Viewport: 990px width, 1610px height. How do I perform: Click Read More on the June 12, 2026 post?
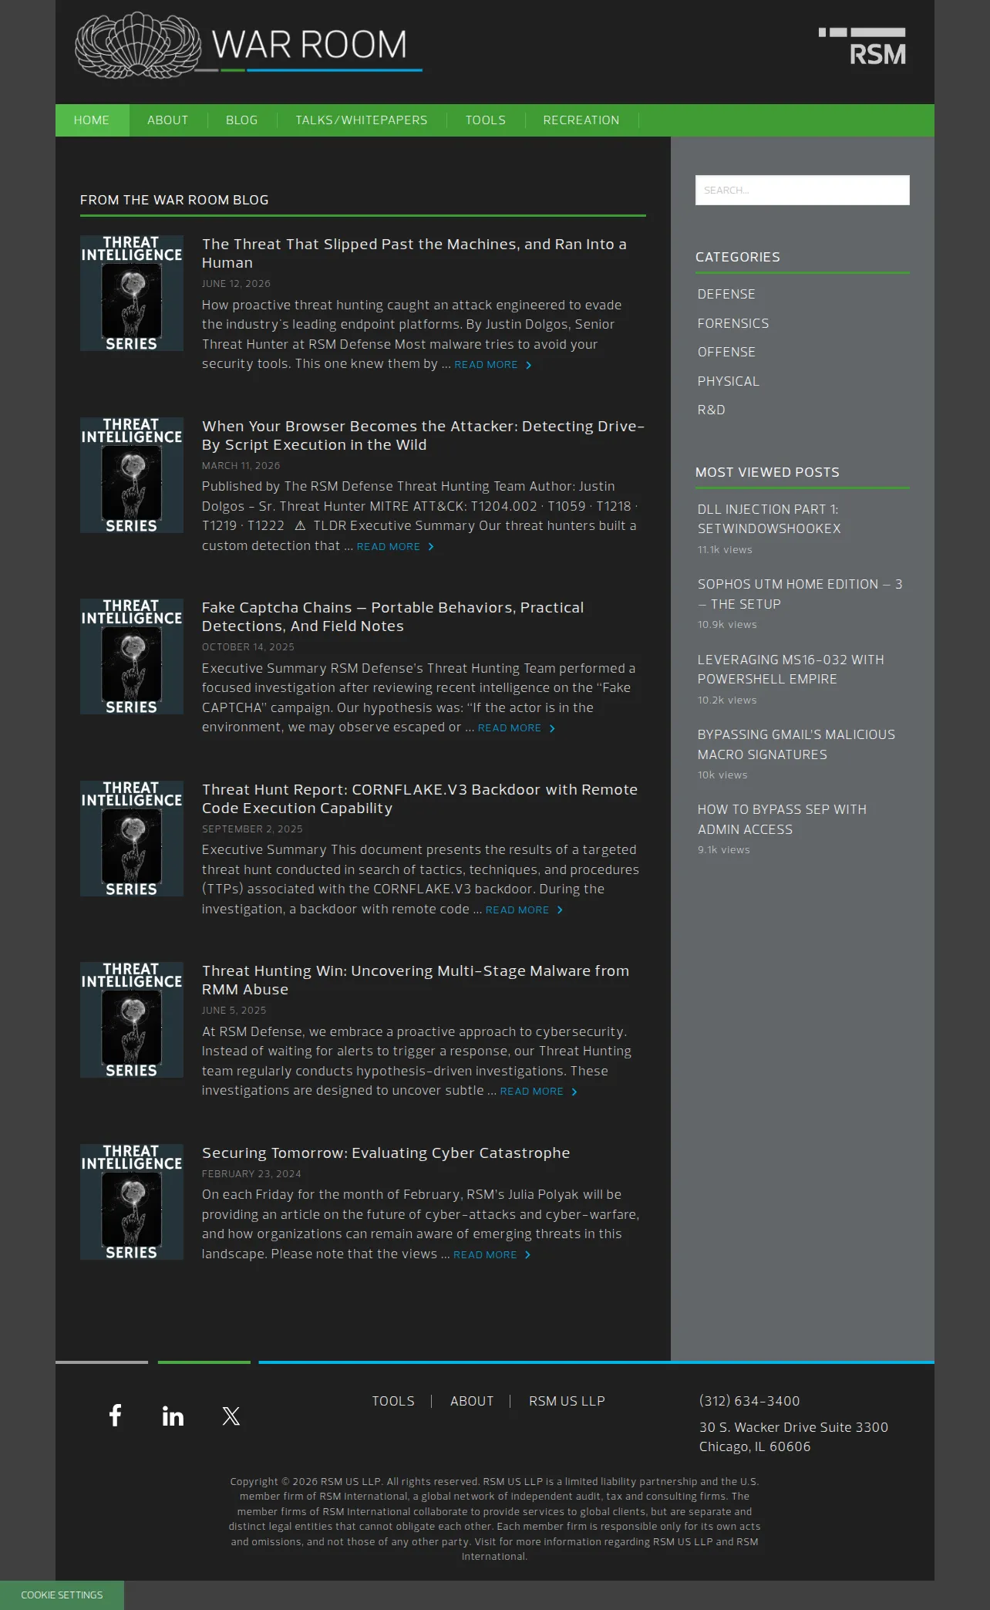[x=493, y=365]
